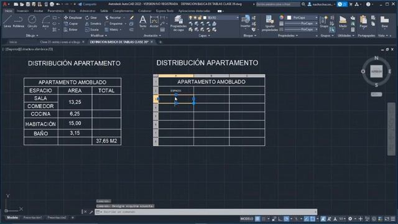
Task: Toggle clean screen icon in status bar
Action: (x=387, y=218)
